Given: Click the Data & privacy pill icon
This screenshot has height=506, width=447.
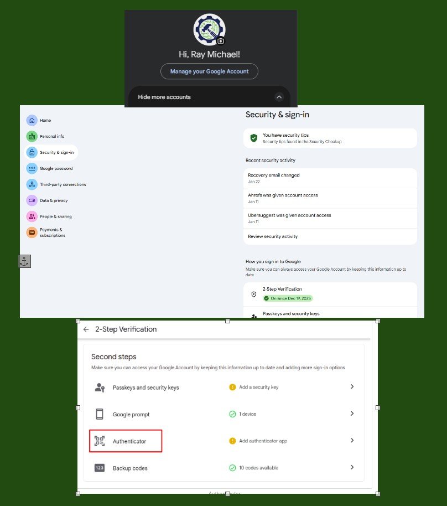Looking at the screenshot, I should point(32,200).
